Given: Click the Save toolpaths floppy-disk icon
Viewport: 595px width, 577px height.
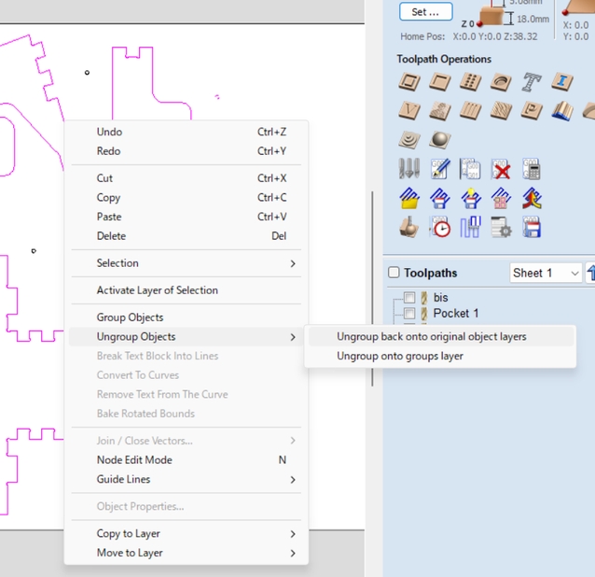Looking at the screenshot, I should point(532,227).
